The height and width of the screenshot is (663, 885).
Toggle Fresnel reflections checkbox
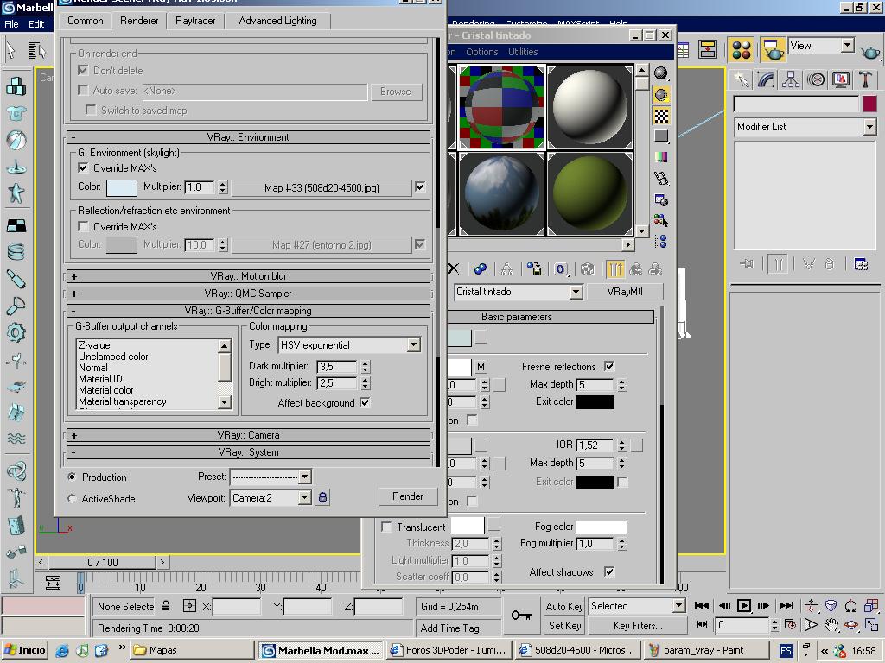click(x=609, y=366)
